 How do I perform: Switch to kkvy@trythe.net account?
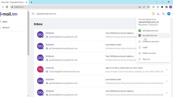[153, 35]
